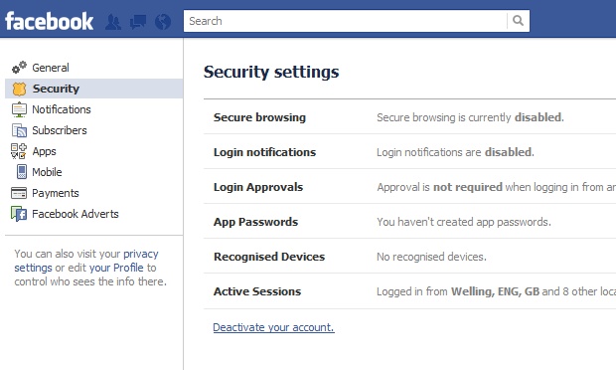Image resolution: width=616 pixels, height=370 pixels.
Task: Click the Subscribers feed icon
Action: (19, 130)
